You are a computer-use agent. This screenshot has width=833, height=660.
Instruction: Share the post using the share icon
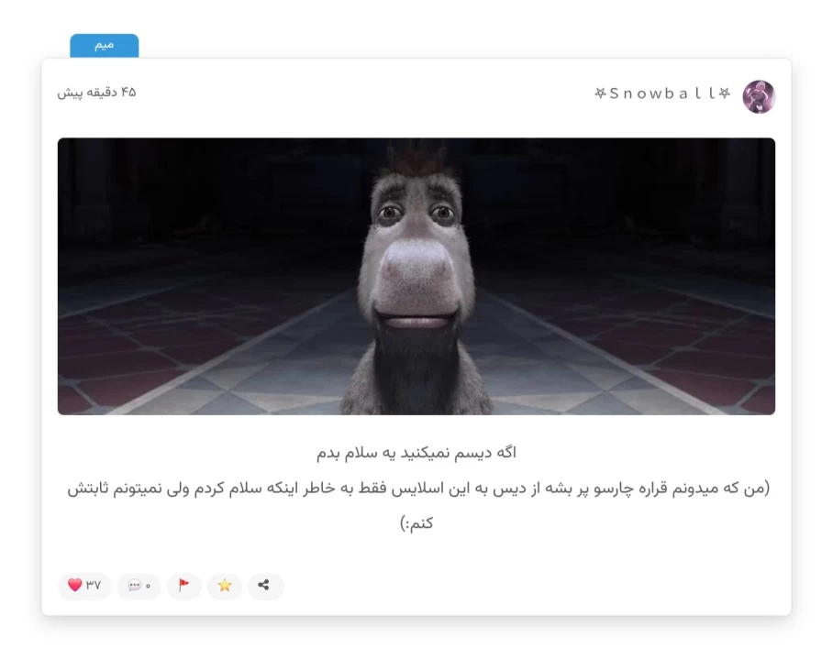coord(264,586)
